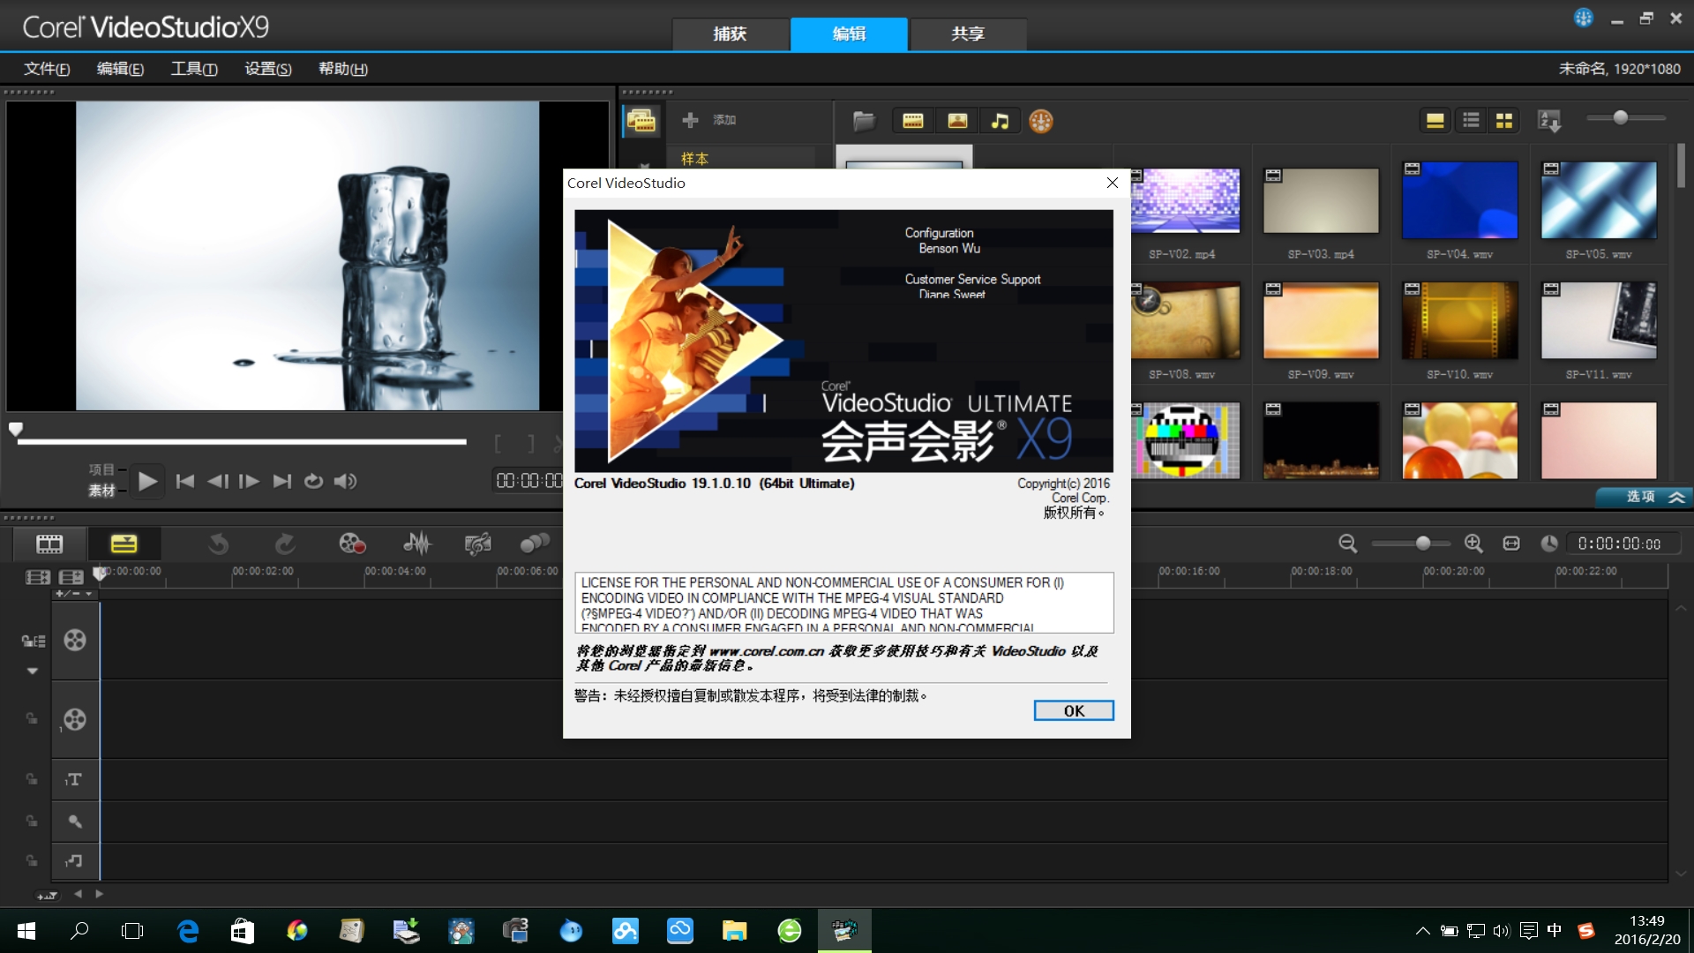Click OK in the About dialog
1694x953 pixels.
click(1074, 710)
